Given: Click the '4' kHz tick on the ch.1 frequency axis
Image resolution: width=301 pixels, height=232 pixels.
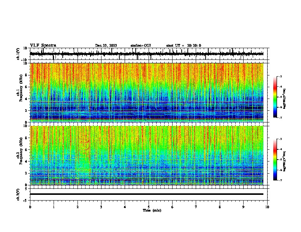Looking at the screenshot, I should tap(26, 99).
